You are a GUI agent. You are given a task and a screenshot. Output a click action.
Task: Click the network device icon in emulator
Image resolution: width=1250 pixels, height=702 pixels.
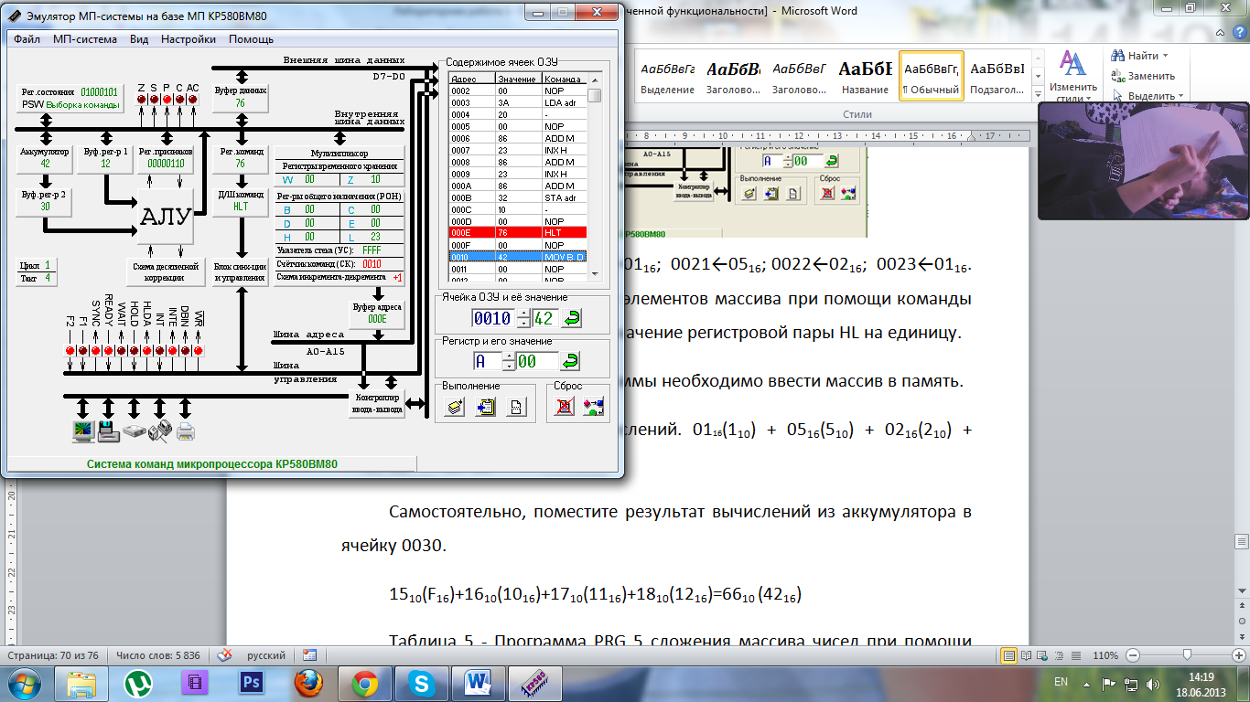[x=160, y=432]
